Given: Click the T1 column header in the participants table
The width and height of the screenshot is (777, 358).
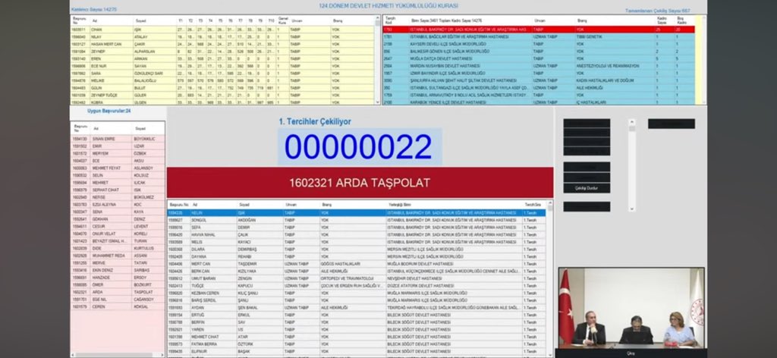Looking at the screenshot, I should coord(181,20).
